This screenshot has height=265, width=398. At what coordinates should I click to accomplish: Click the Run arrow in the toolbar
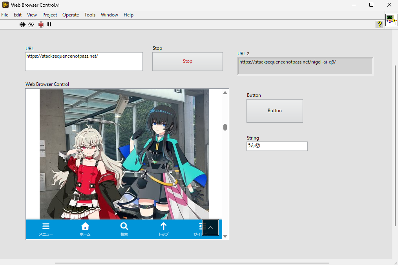click(22, 24)
